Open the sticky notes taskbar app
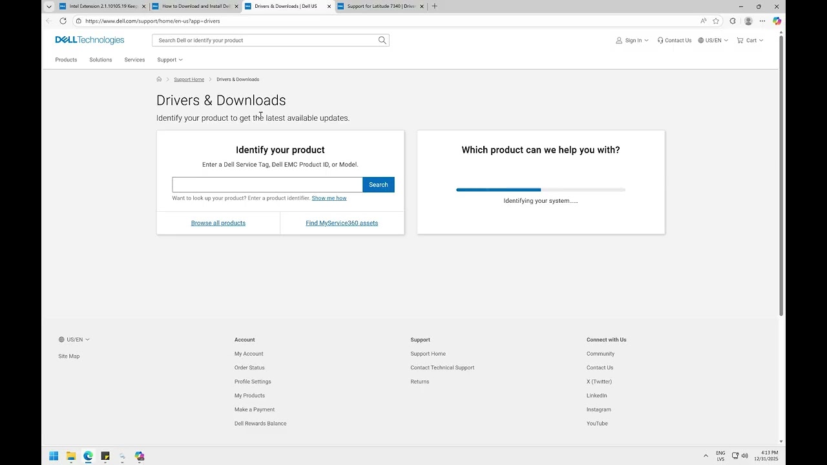 pos(105,456)
